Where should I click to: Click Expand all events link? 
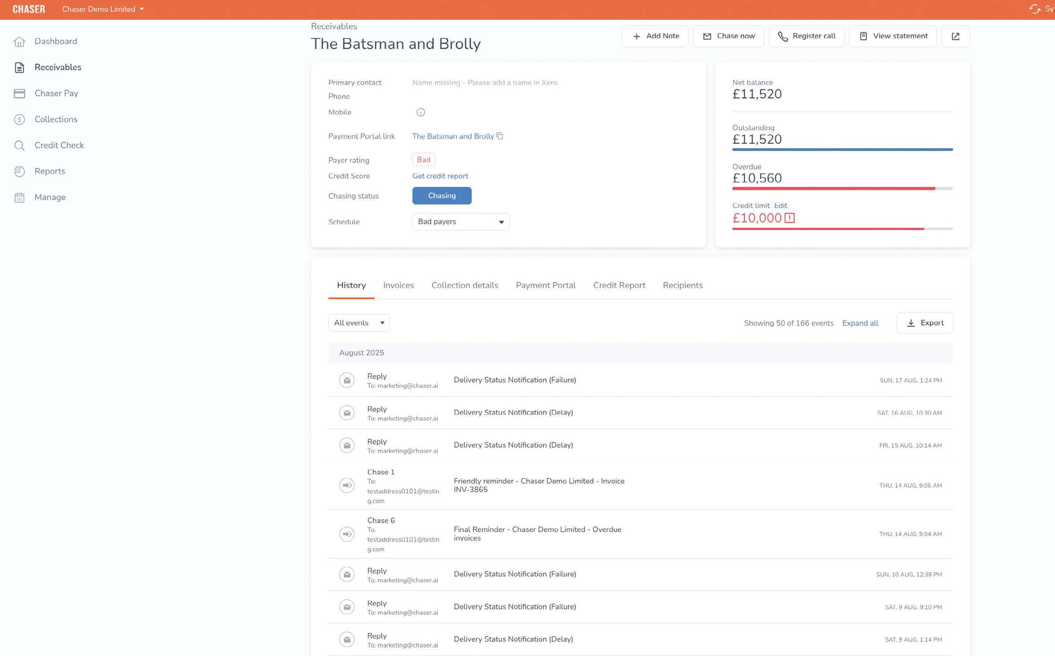click(x=860, y=323)
